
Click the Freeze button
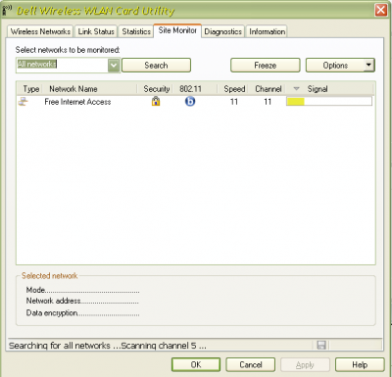[x=266, y=66]
